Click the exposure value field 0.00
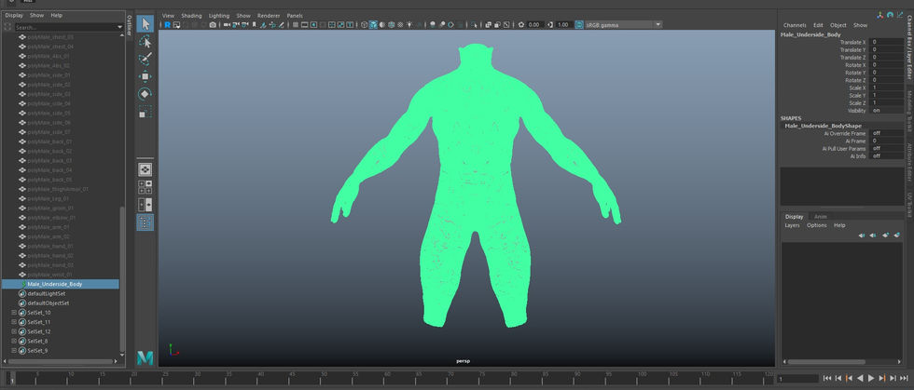Viewport: 914px width, 390px height. coord(535,25)
